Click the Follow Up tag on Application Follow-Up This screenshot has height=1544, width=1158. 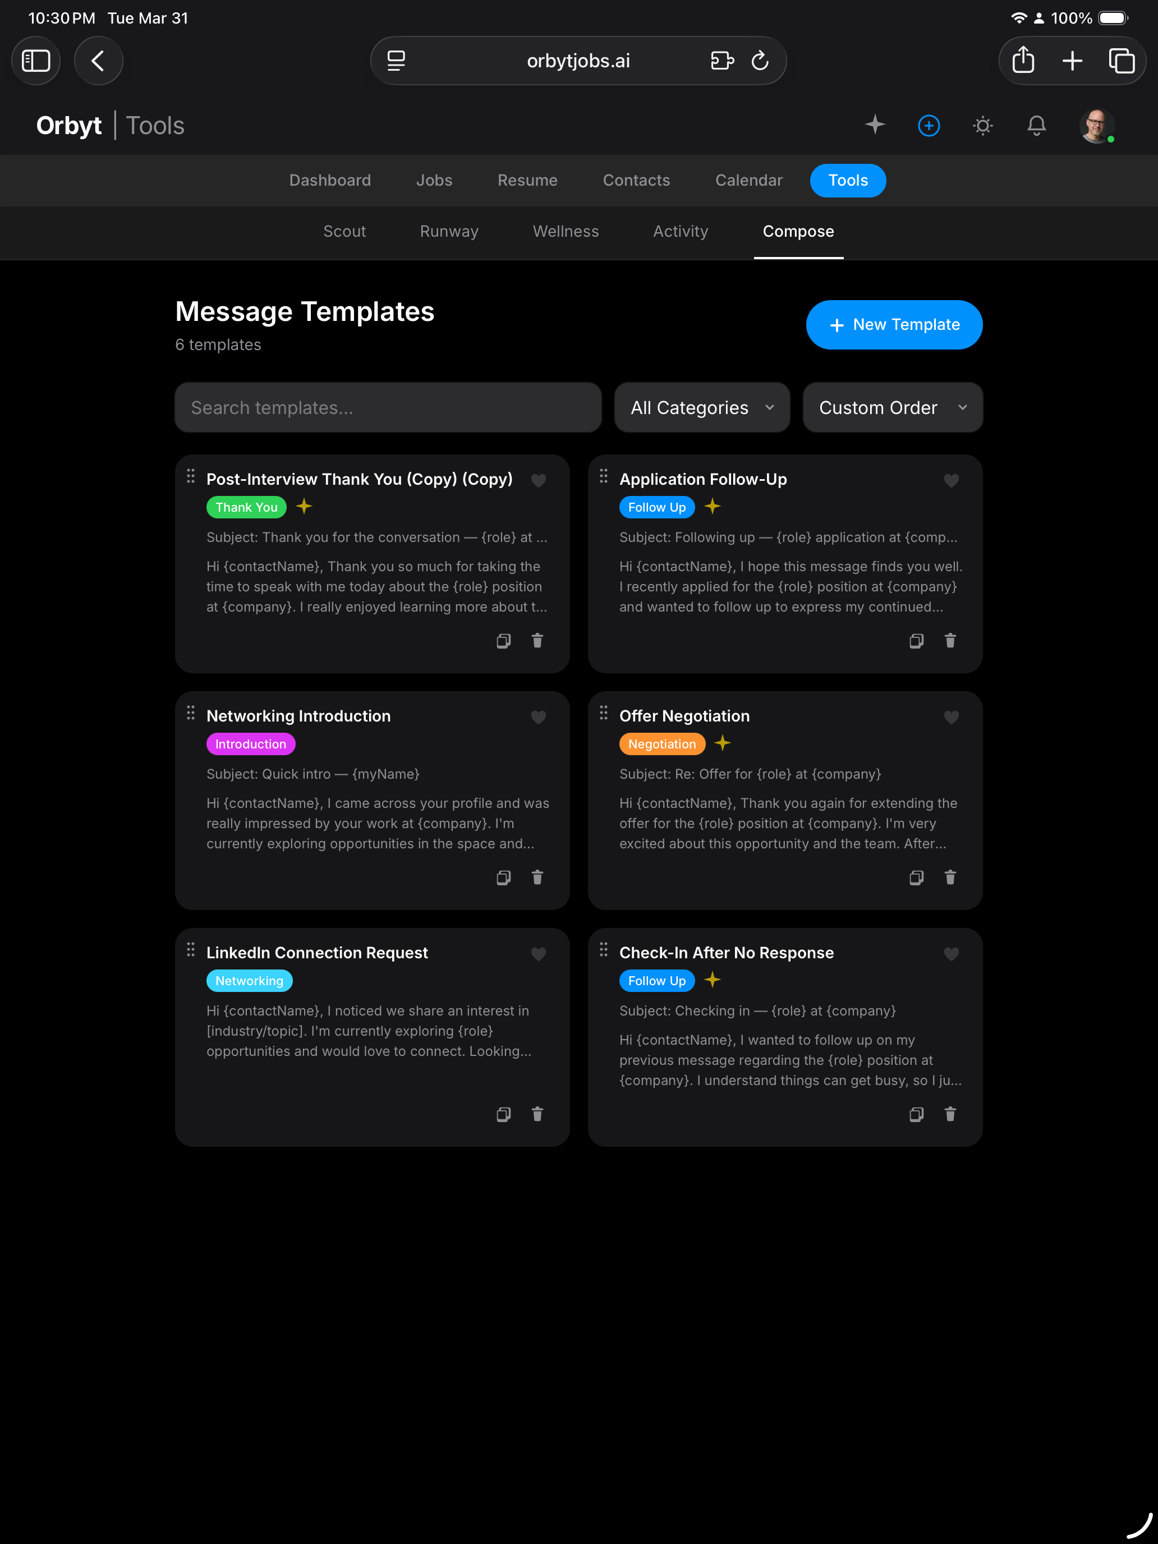click(x=656, y=507)
